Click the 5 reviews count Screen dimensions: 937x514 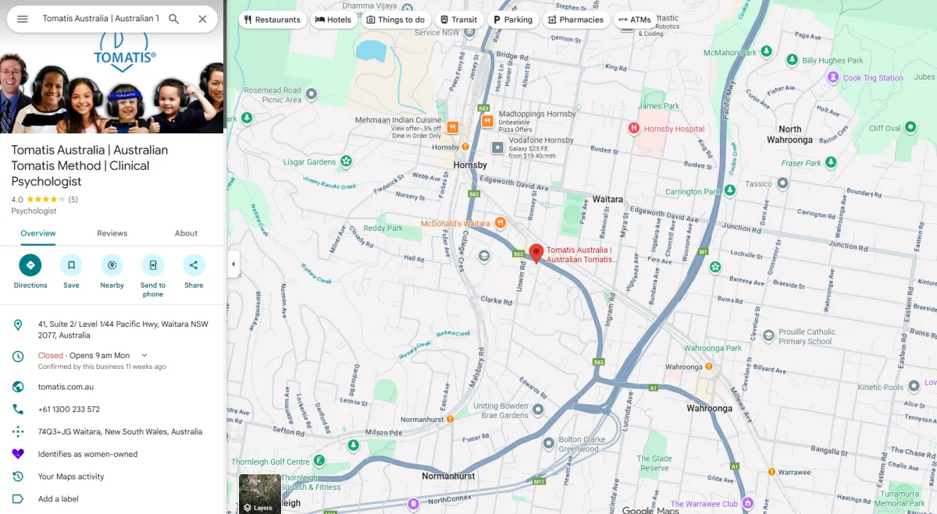(73, 200)
